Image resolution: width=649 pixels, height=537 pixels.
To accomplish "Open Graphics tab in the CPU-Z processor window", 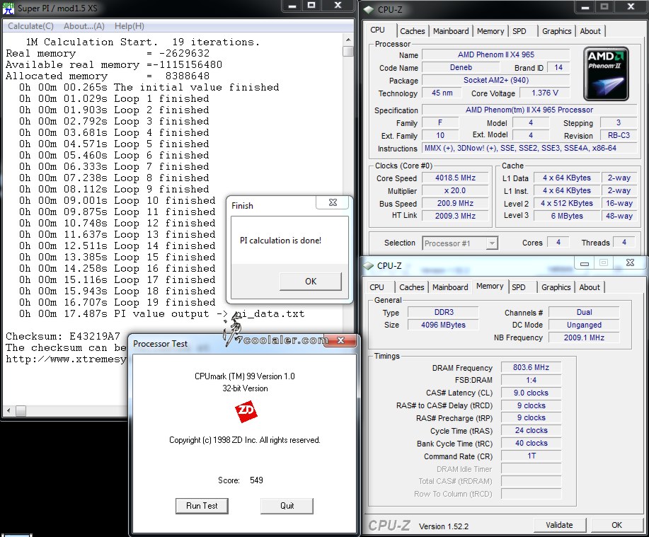I will tap(557, 31).
